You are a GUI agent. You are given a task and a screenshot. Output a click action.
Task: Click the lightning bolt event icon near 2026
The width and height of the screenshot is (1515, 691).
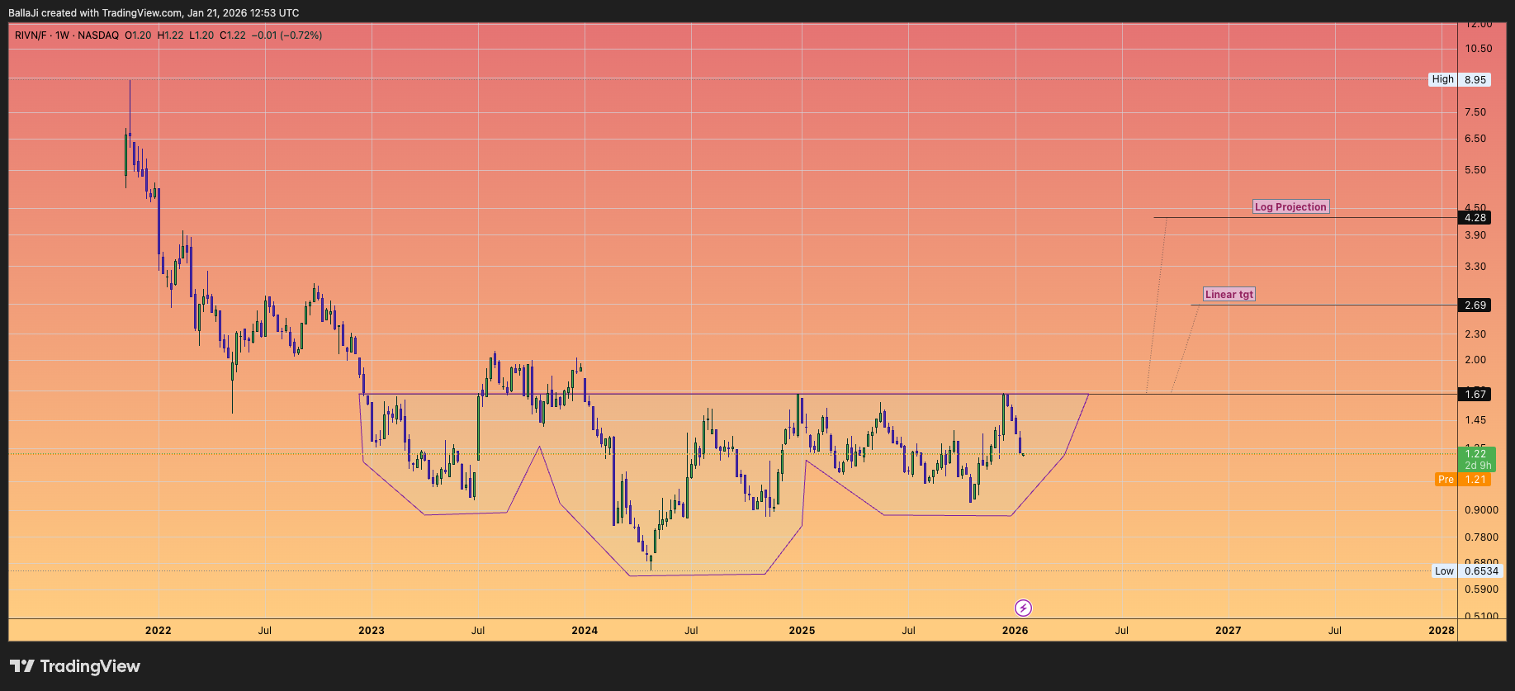point(1023,608)
